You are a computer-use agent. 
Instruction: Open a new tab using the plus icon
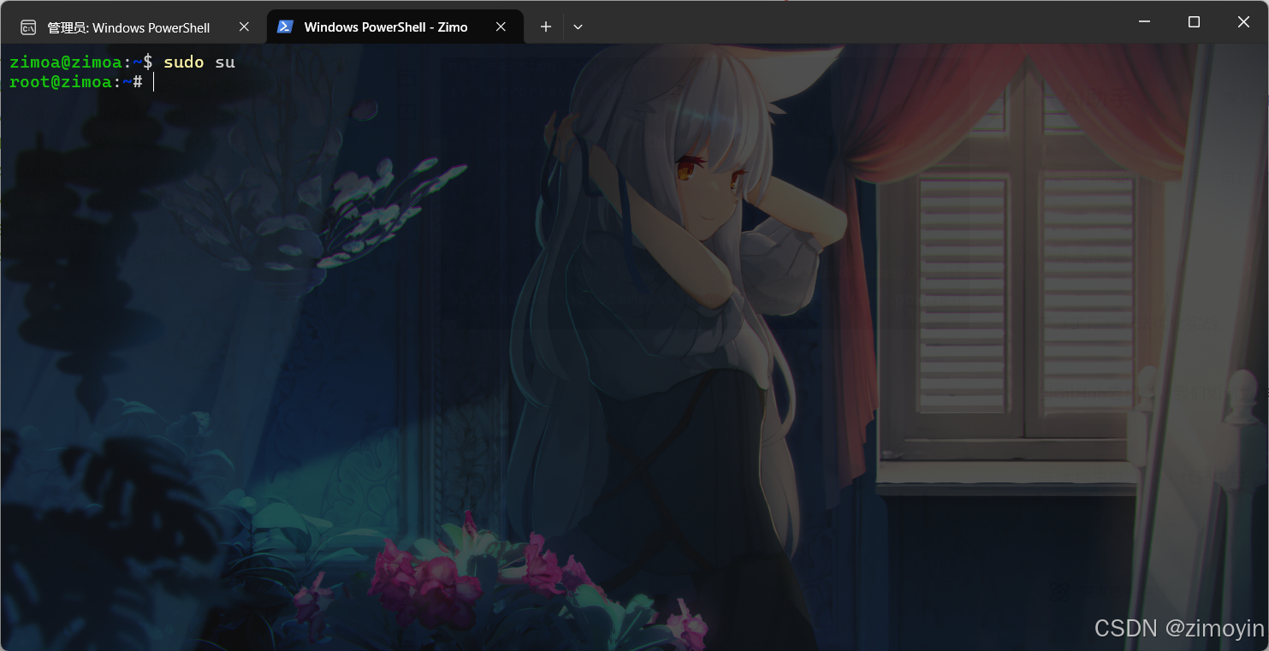pos(545,27)
